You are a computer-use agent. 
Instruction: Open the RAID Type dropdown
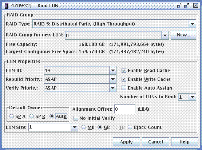(x=192, y=24)
